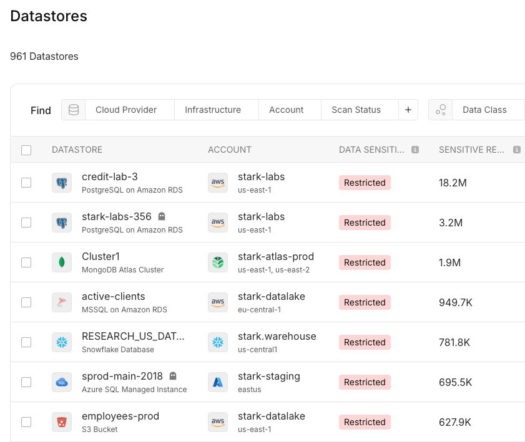
Task: Open the Data Class filter
Action: pos(489,110)
